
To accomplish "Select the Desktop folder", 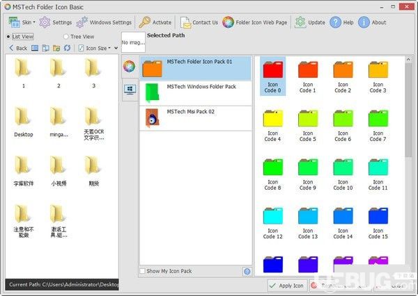I will [x=23, y=122].
